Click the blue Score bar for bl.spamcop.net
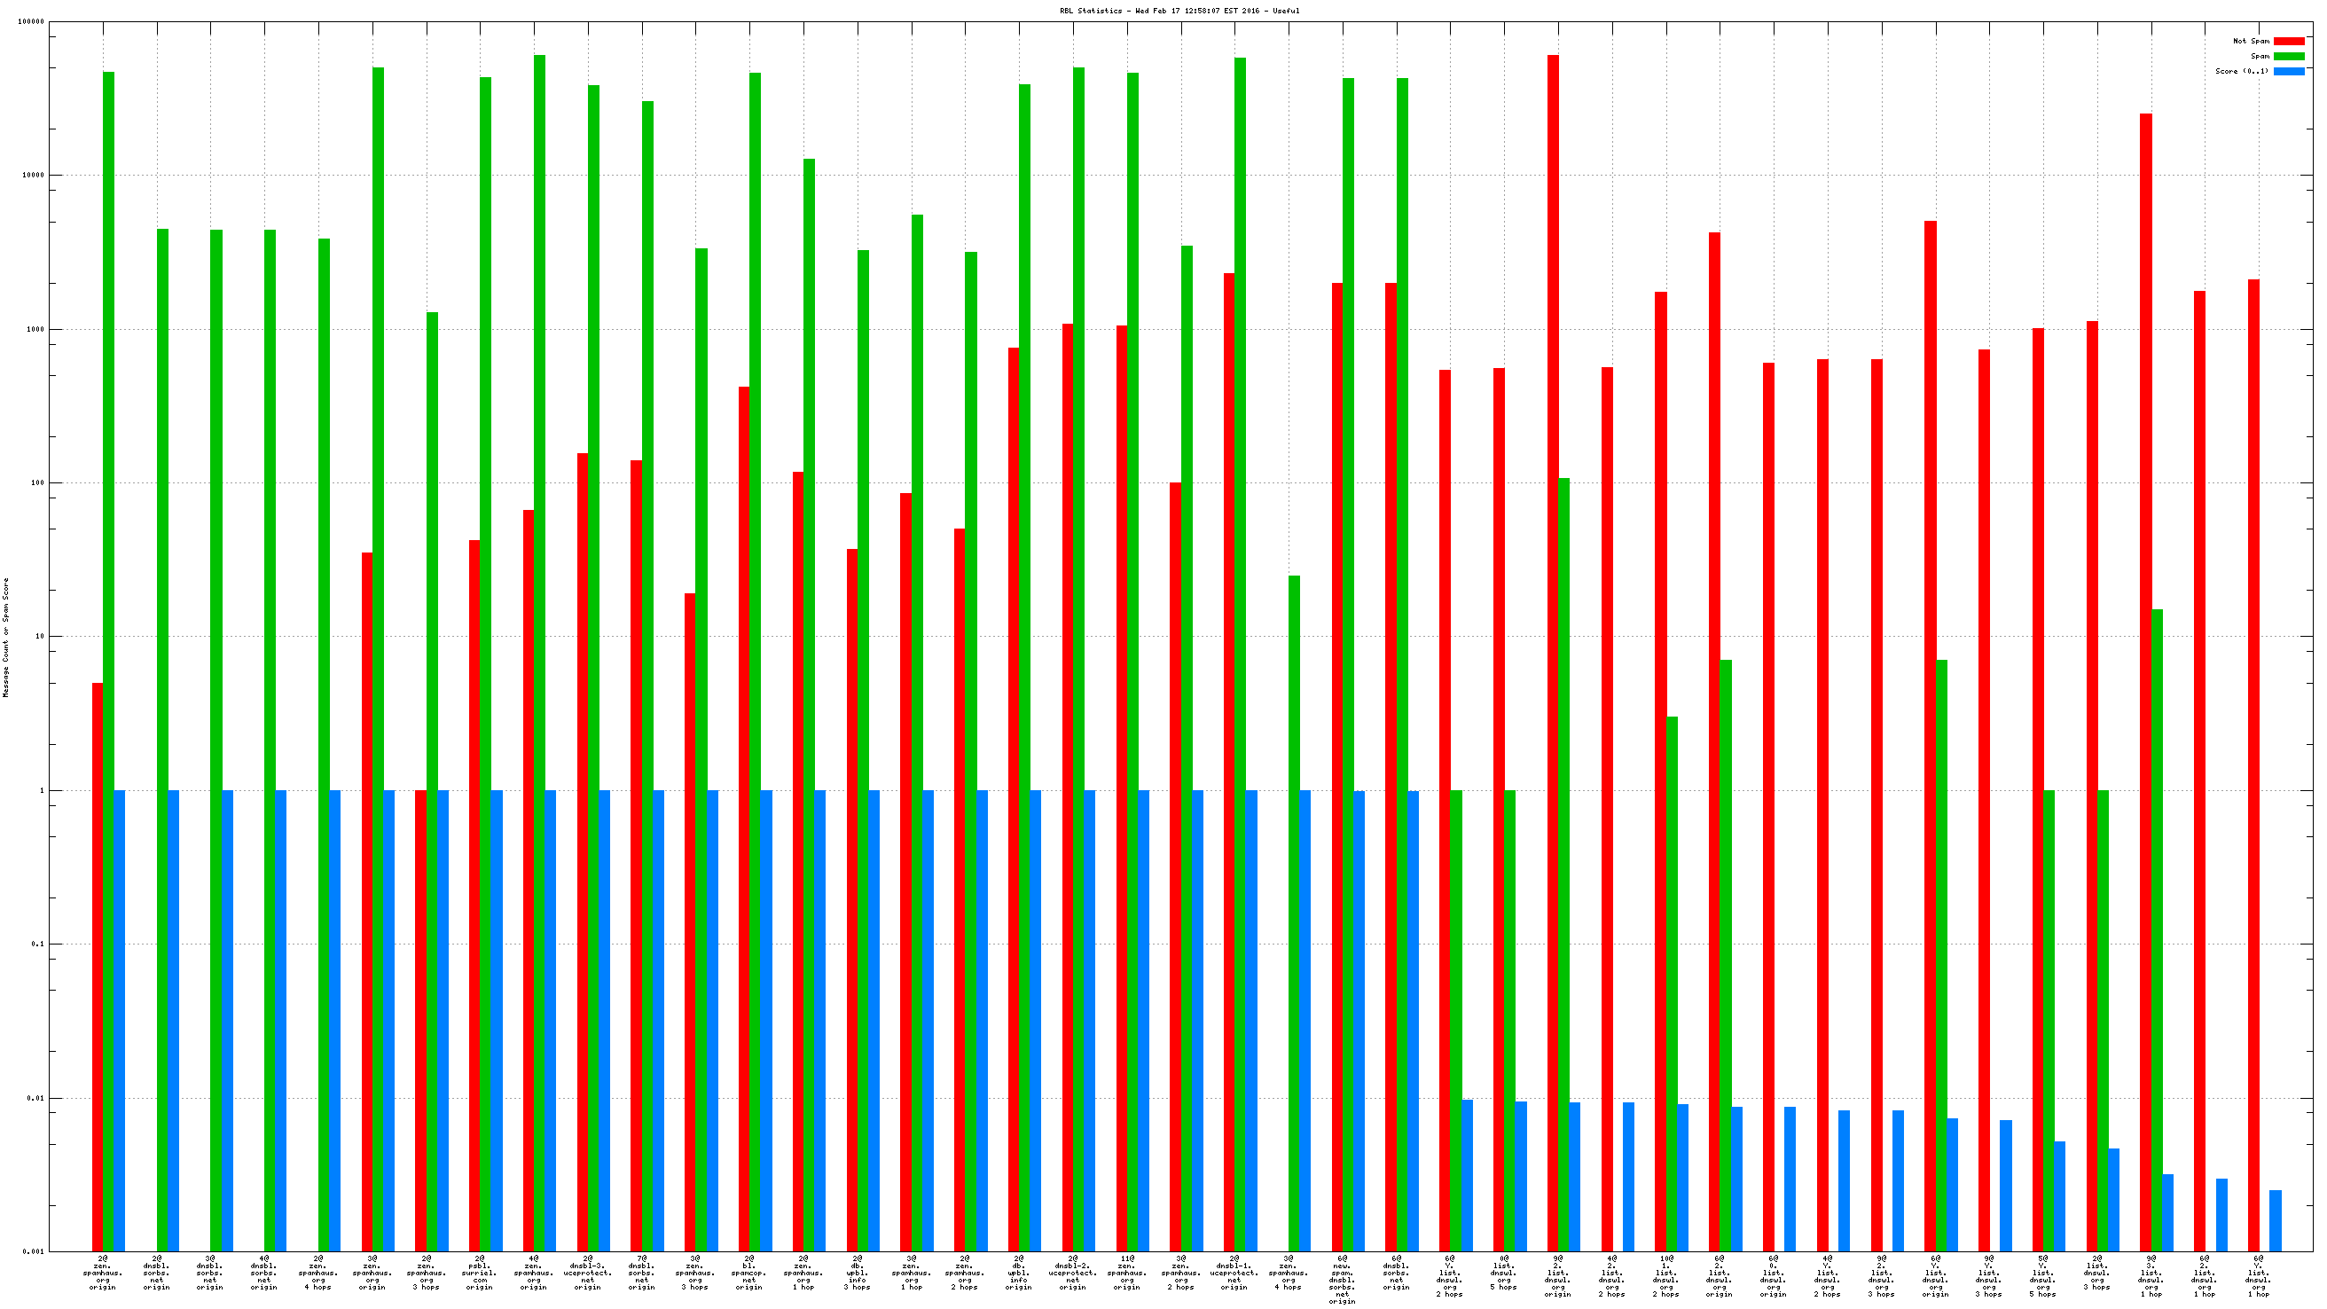2327x1309 pixels. 766,1021
